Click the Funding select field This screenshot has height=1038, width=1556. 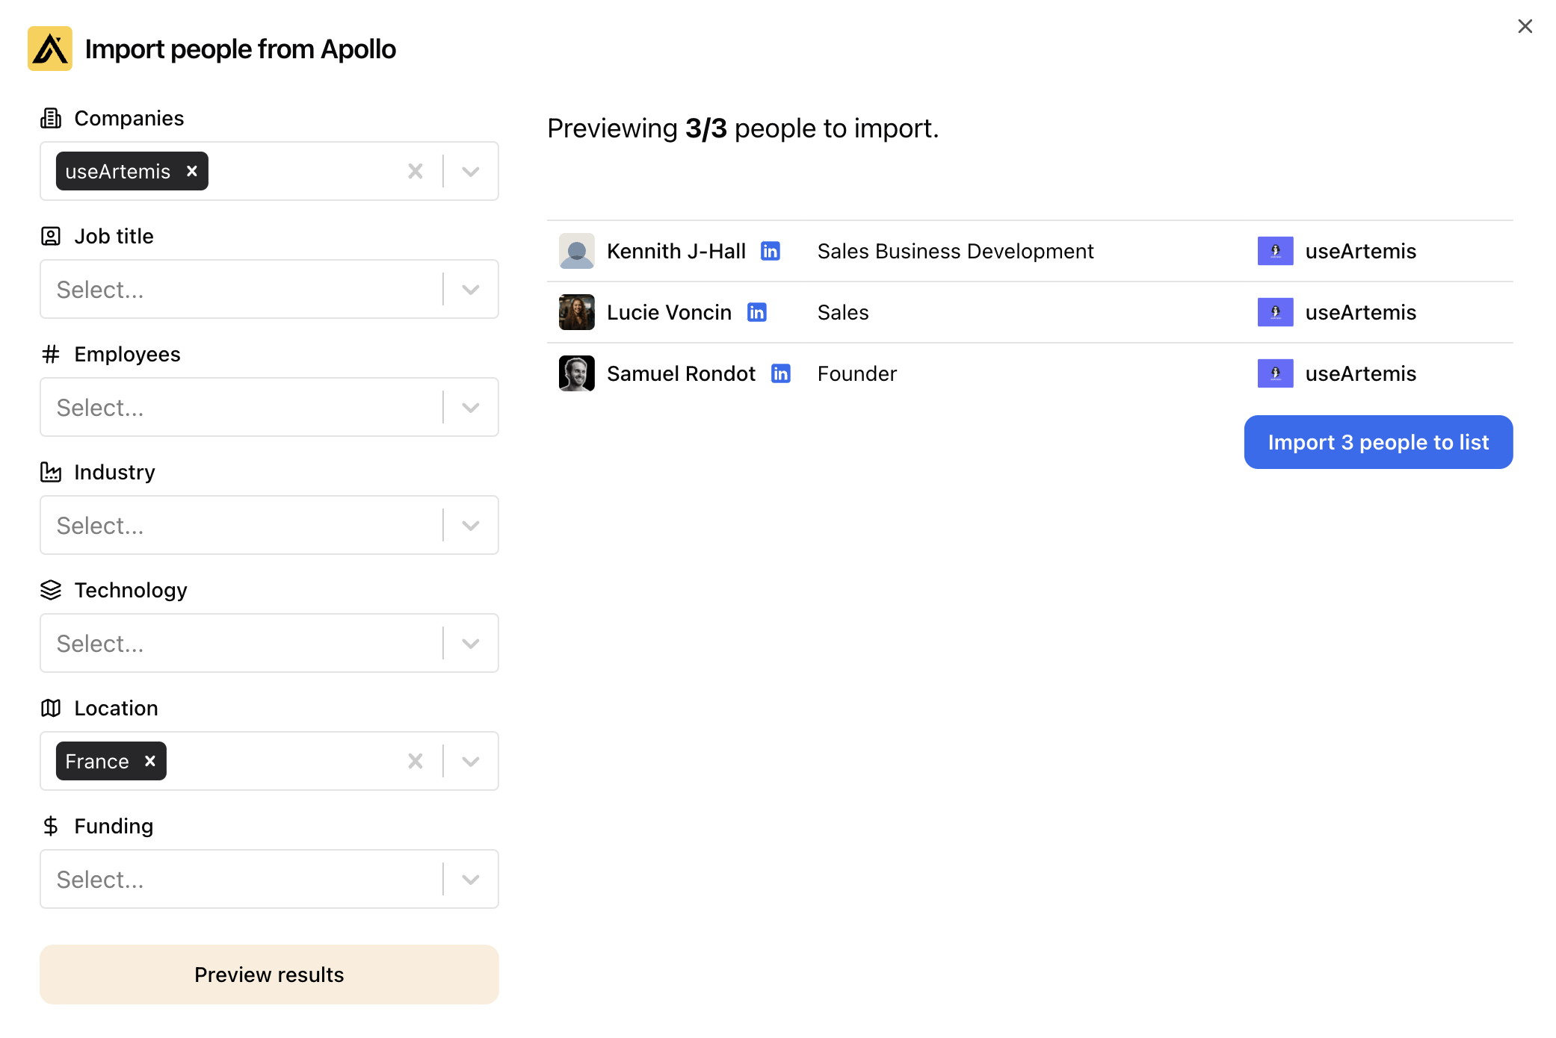(269, 879)
